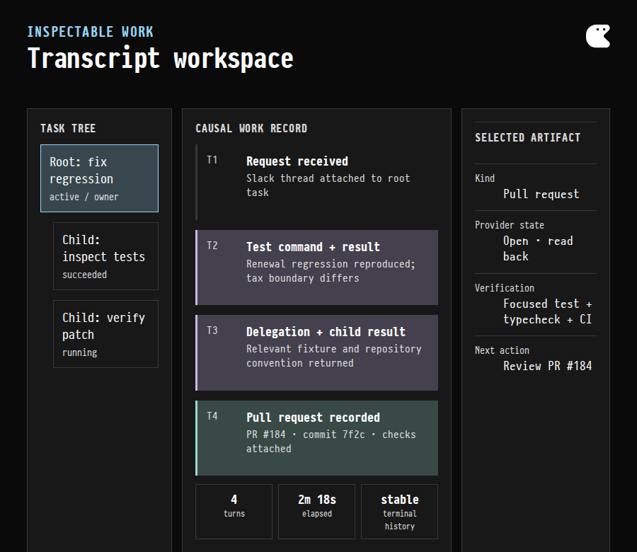This screenshot has width=637, height=552.
Task: Click 'Slack thread attached to root task' text
Action: (x=328, y=185)
